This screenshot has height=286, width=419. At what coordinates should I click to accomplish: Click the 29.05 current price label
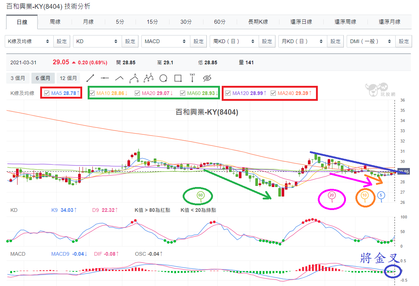click(x=403, y=172)
